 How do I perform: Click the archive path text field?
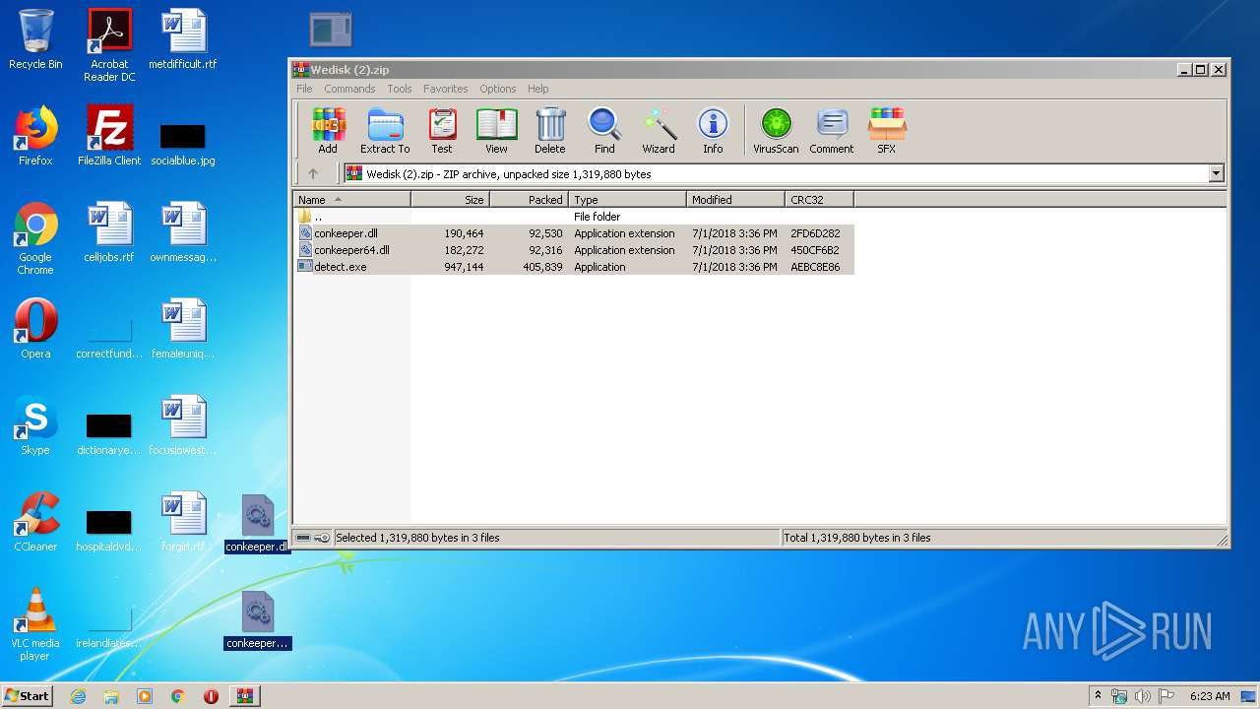point(776,173)
